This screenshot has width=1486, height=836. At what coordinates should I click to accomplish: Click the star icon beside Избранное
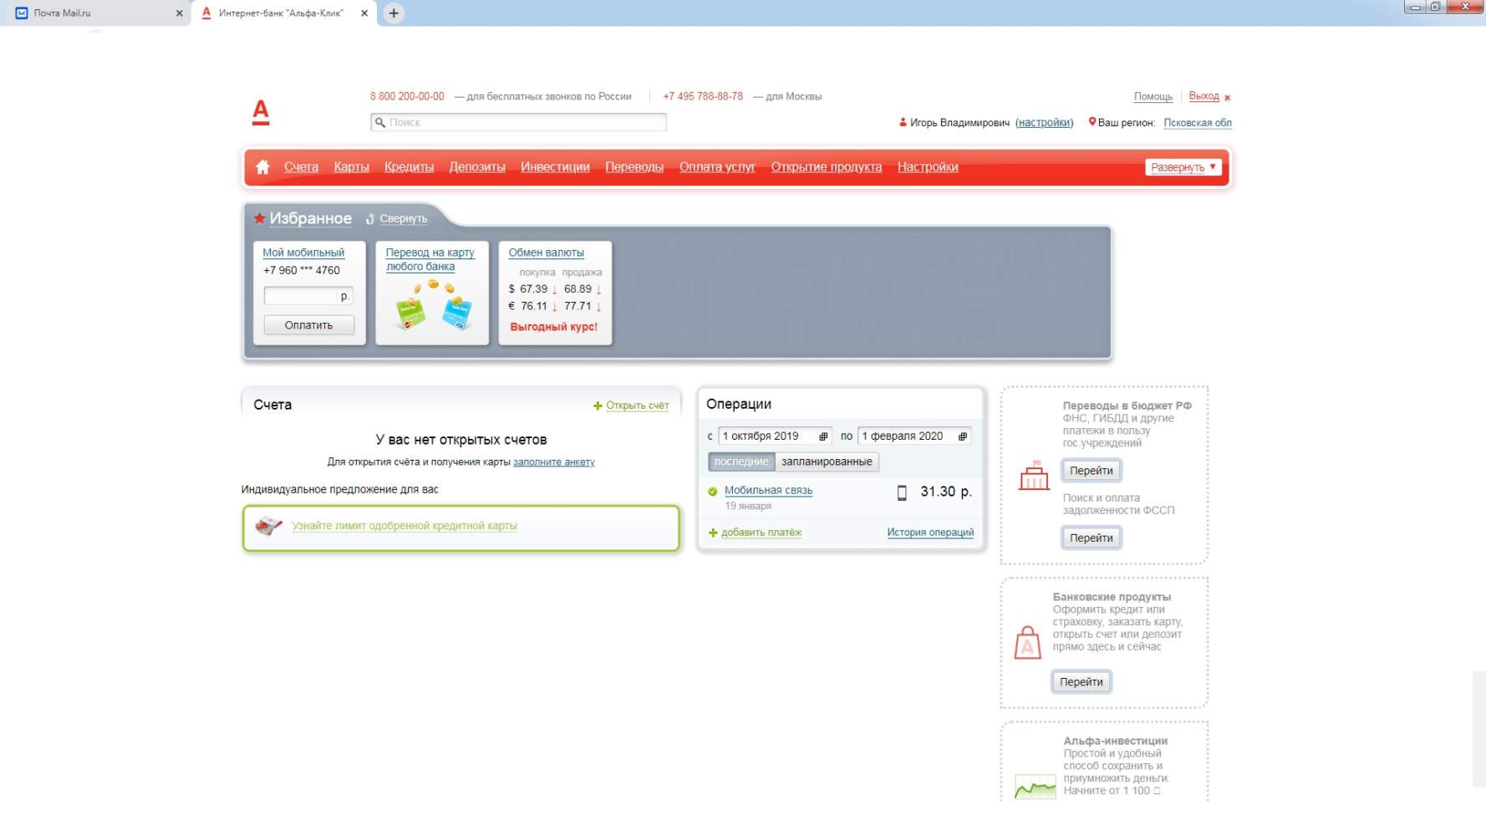(x=260, y=218)
